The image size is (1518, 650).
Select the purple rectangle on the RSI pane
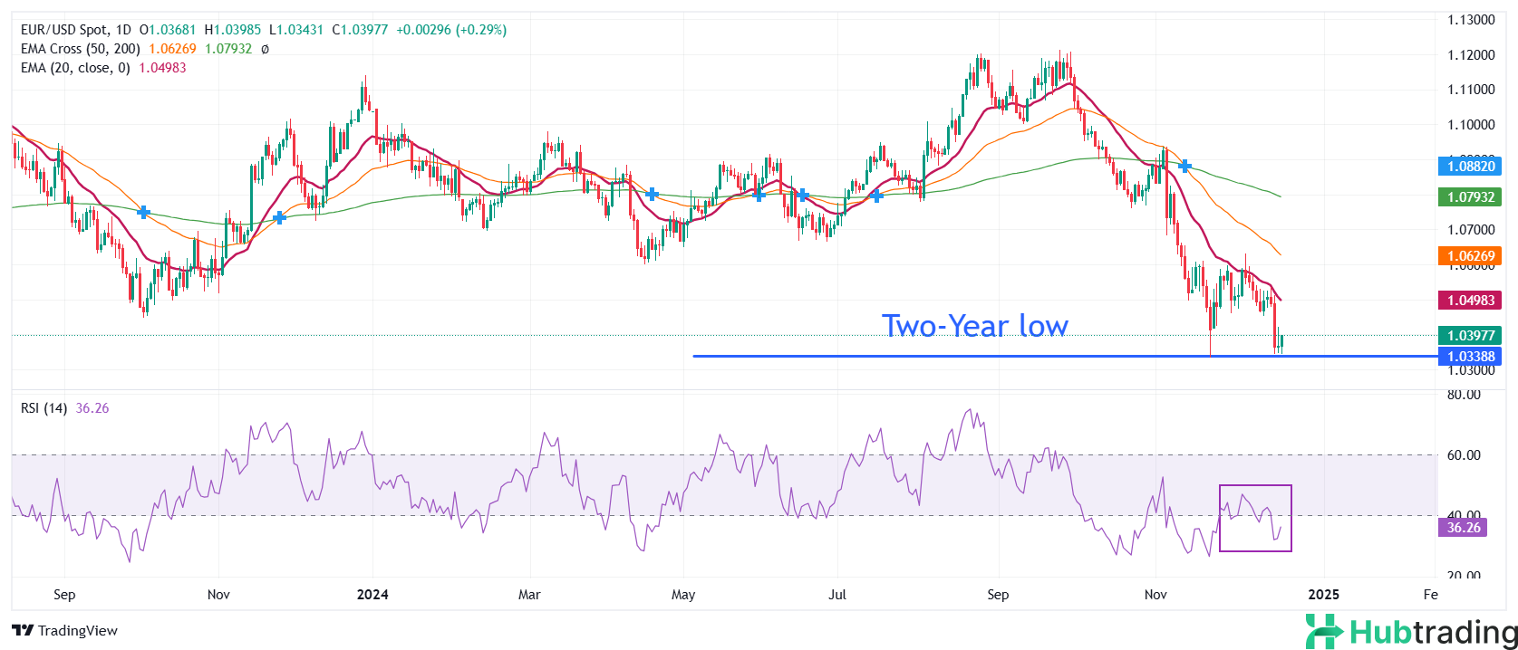(x=1255, y=518)
